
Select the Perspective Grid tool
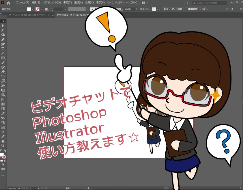[x=3, y=100]
